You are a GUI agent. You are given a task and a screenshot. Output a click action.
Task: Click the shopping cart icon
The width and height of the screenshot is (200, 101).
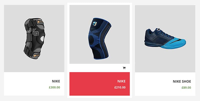tap(124, 68)
